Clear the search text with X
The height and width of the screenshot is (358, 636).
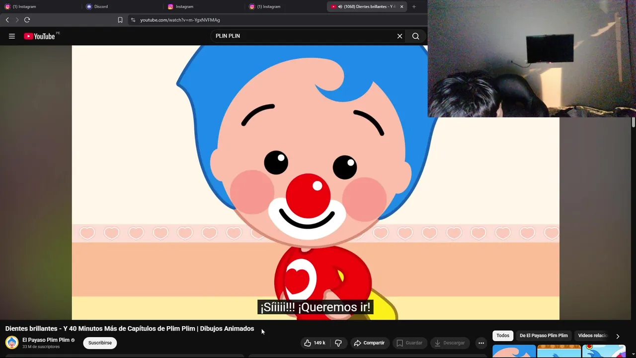(399, 36)
